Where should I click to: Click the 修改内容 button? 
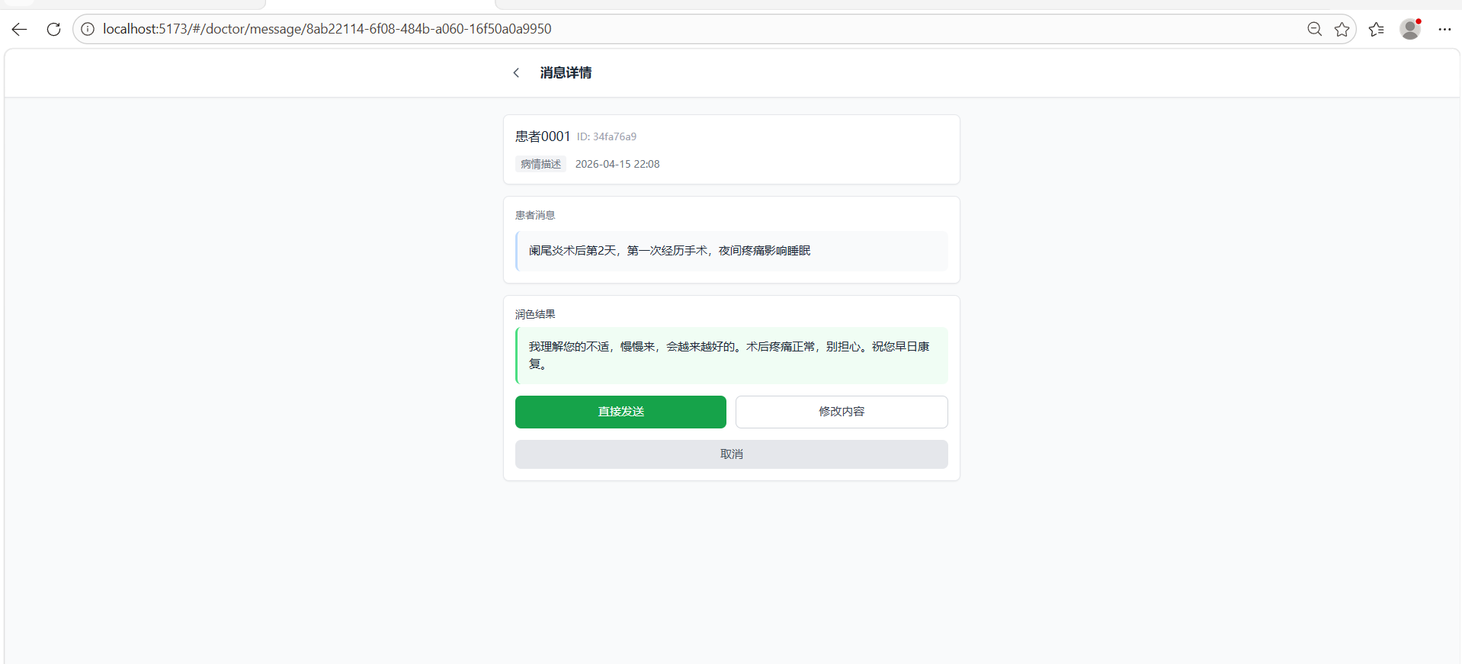(x=841, y=412)
